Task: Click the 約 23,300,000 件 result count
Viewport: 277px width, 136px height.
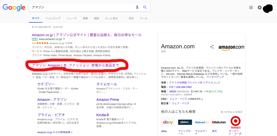Action: (41, 27)
